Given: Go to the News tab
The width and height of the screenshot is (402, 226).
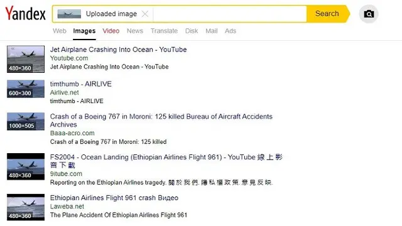Looking at the screenshot, I should coord(135,31).
